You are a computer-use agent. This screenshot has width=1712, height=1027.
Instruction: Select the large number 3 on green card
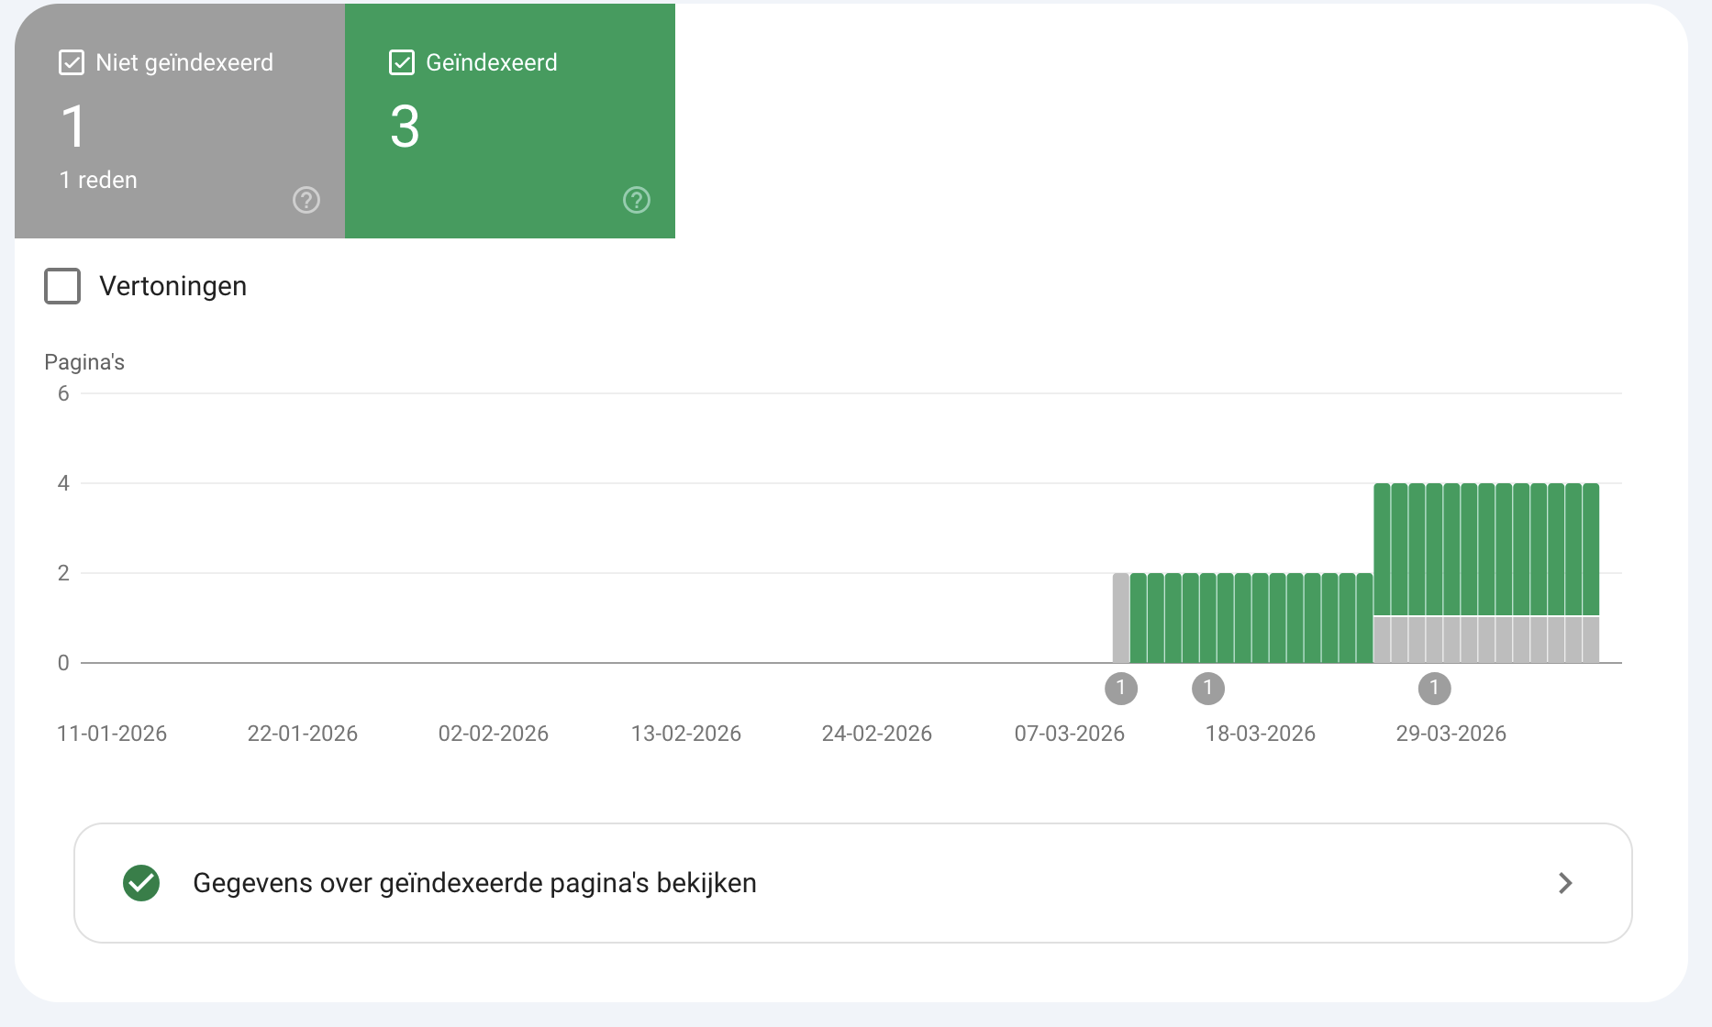point(405,127)
